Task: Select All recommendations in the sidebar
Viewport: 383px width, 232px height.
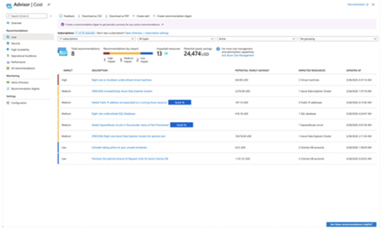Action: click(x=23, y=68)
